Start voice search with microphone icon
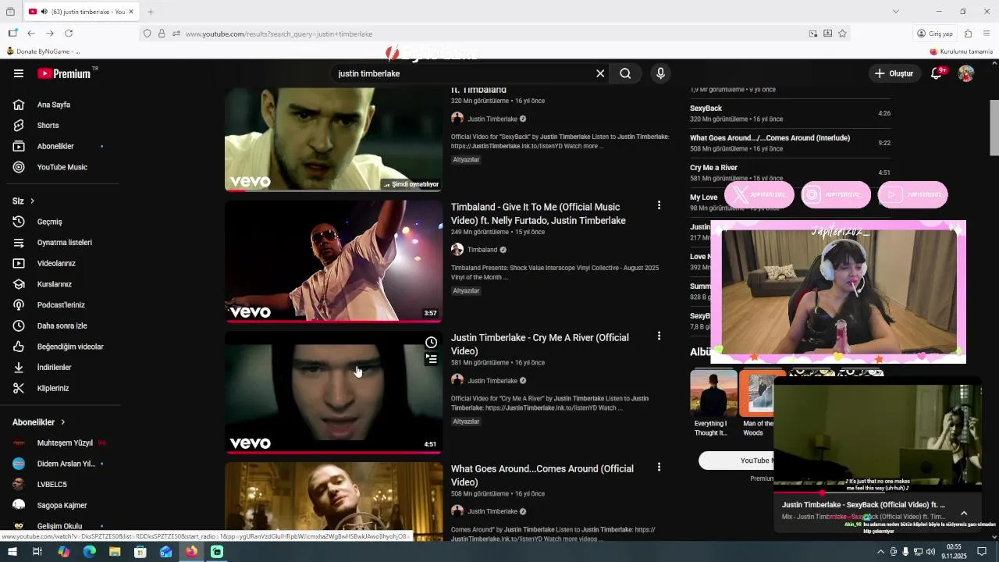This screenshot has width=999, height=562. click(x=660, y=73)
